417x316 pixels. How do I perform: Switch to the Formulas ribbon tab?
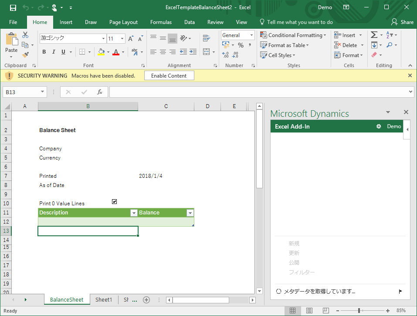coord(161,22)
